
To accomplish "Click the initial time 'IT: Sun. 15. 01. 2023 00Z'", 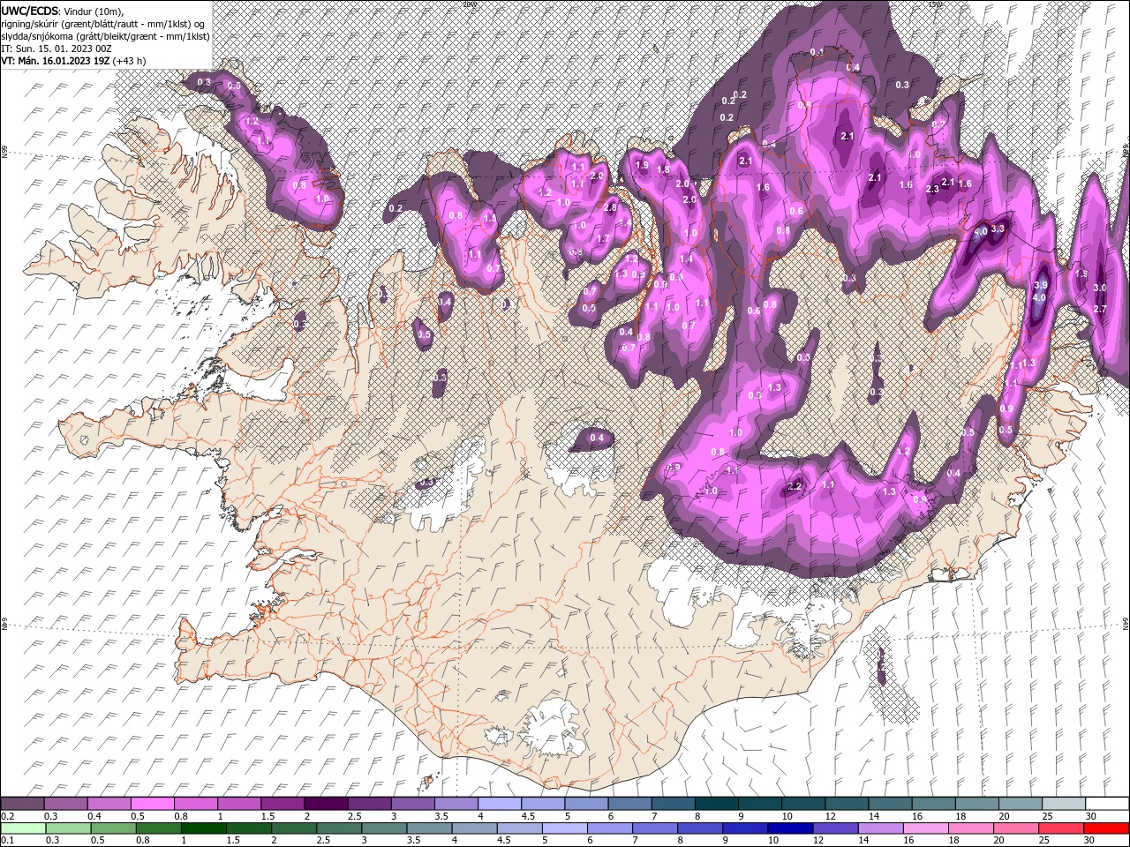I will tap(56, 49).
